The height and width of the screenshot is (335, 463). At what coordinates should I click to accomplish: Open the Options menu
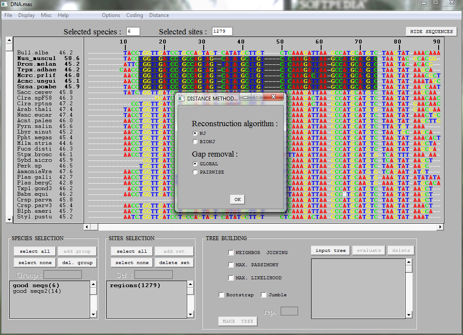111,15
